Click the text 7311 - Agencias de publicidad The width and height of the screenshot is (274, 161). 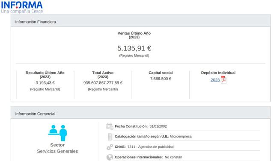pos(150,147)
